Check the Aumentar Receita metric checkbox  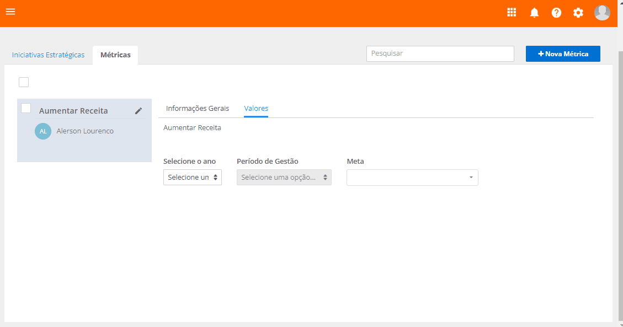coord(26,108)
